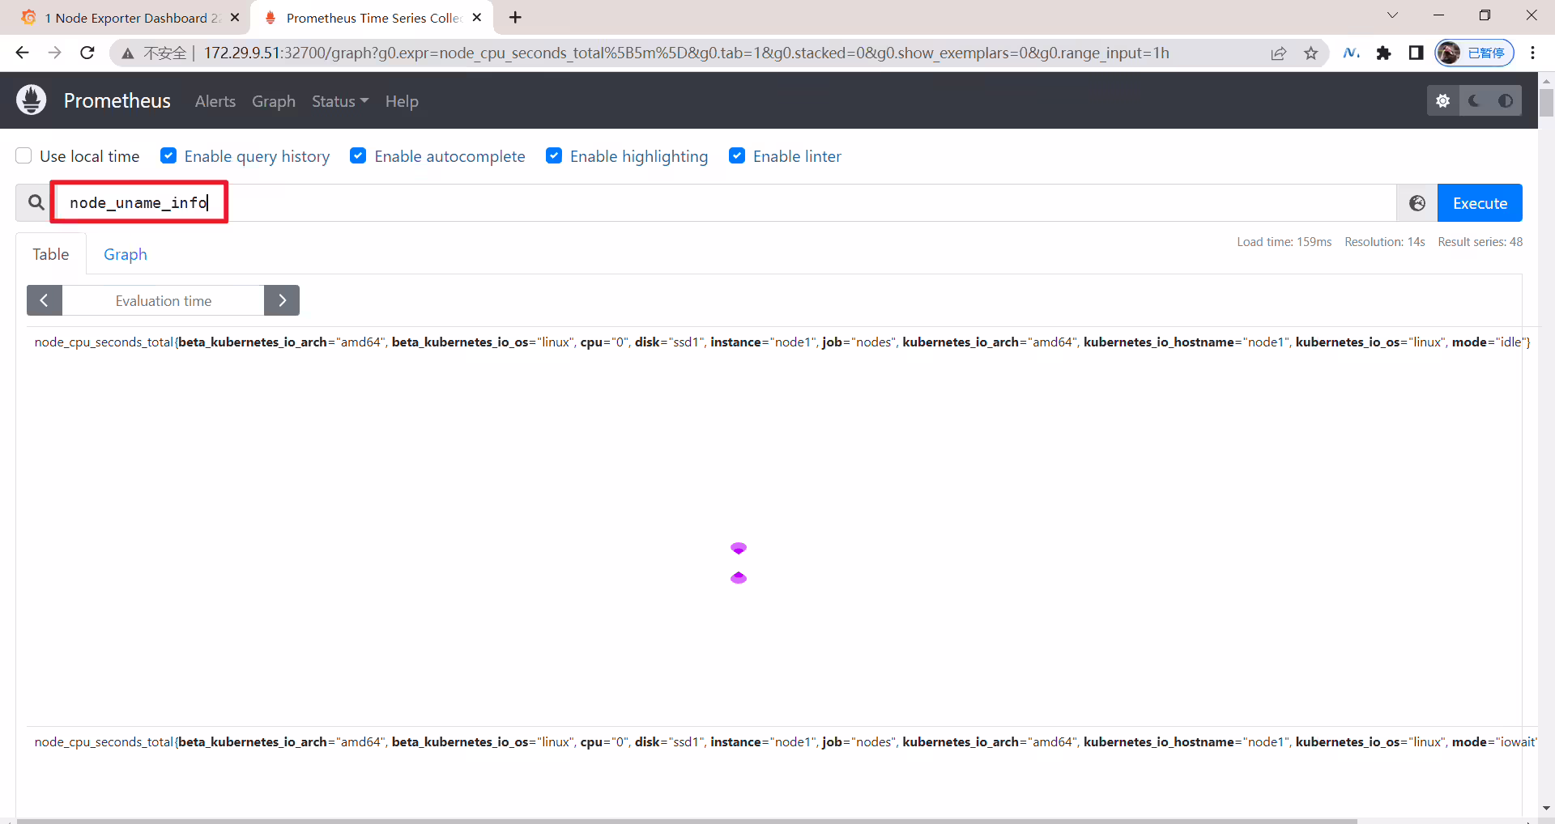
Task: Open Chrome three-dot menu
Action: click(x=1532, y=53)
